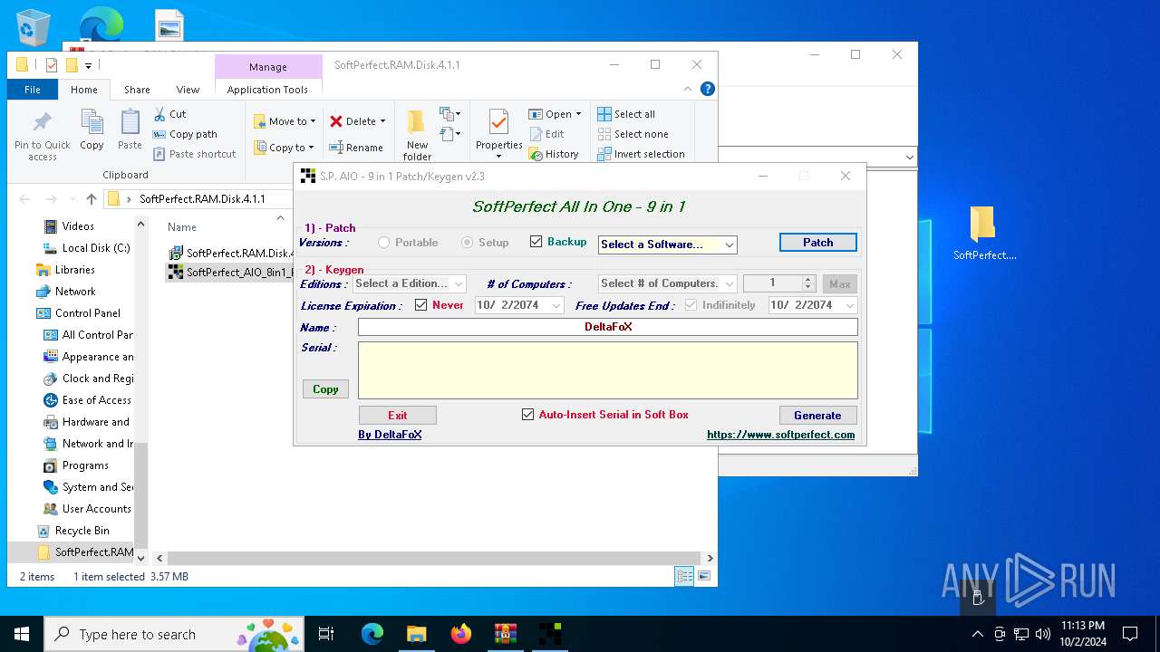Launch Microsoft Edge from taskbar

(x=372, y=634)
